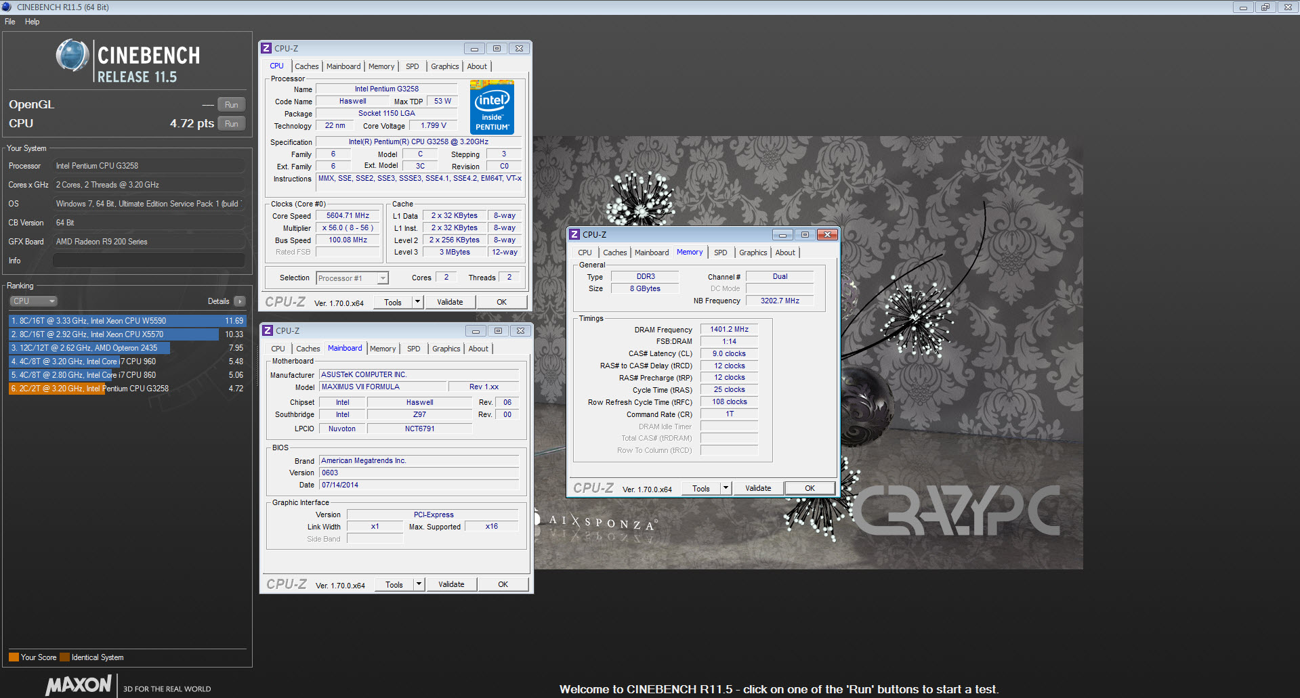Screen dimensions: 1300x698
Task: Minimize the Mainboard CPU-Z window
Action: [x=476, y=331]
